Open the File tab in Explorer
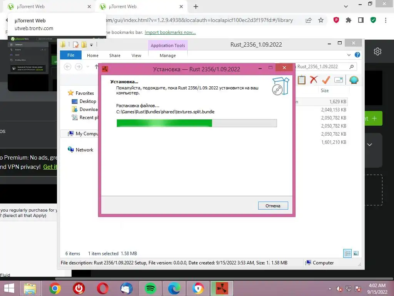 point(71,55)
